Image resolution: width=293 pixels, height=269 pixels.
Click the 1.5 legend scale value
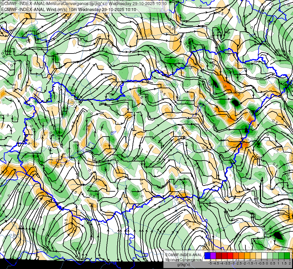[284, 263]
